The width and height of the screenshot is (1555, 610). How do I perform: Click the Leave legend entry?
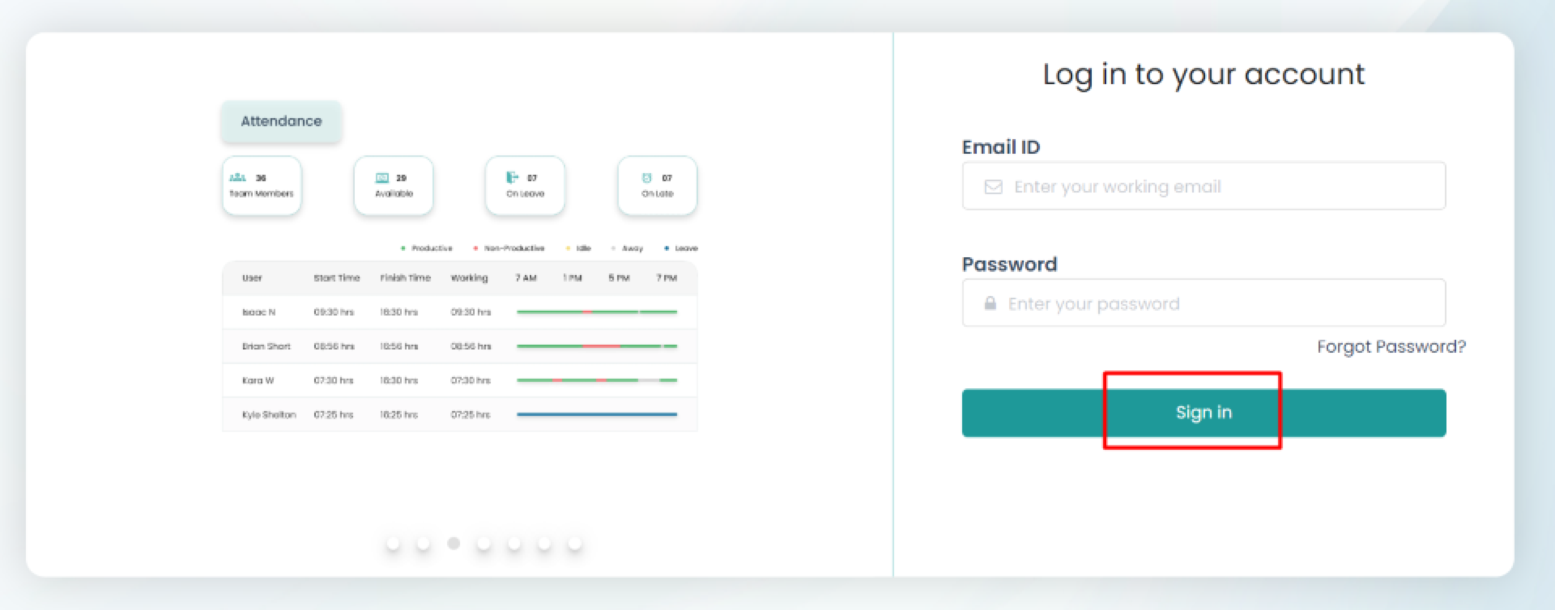click(681, 248)
